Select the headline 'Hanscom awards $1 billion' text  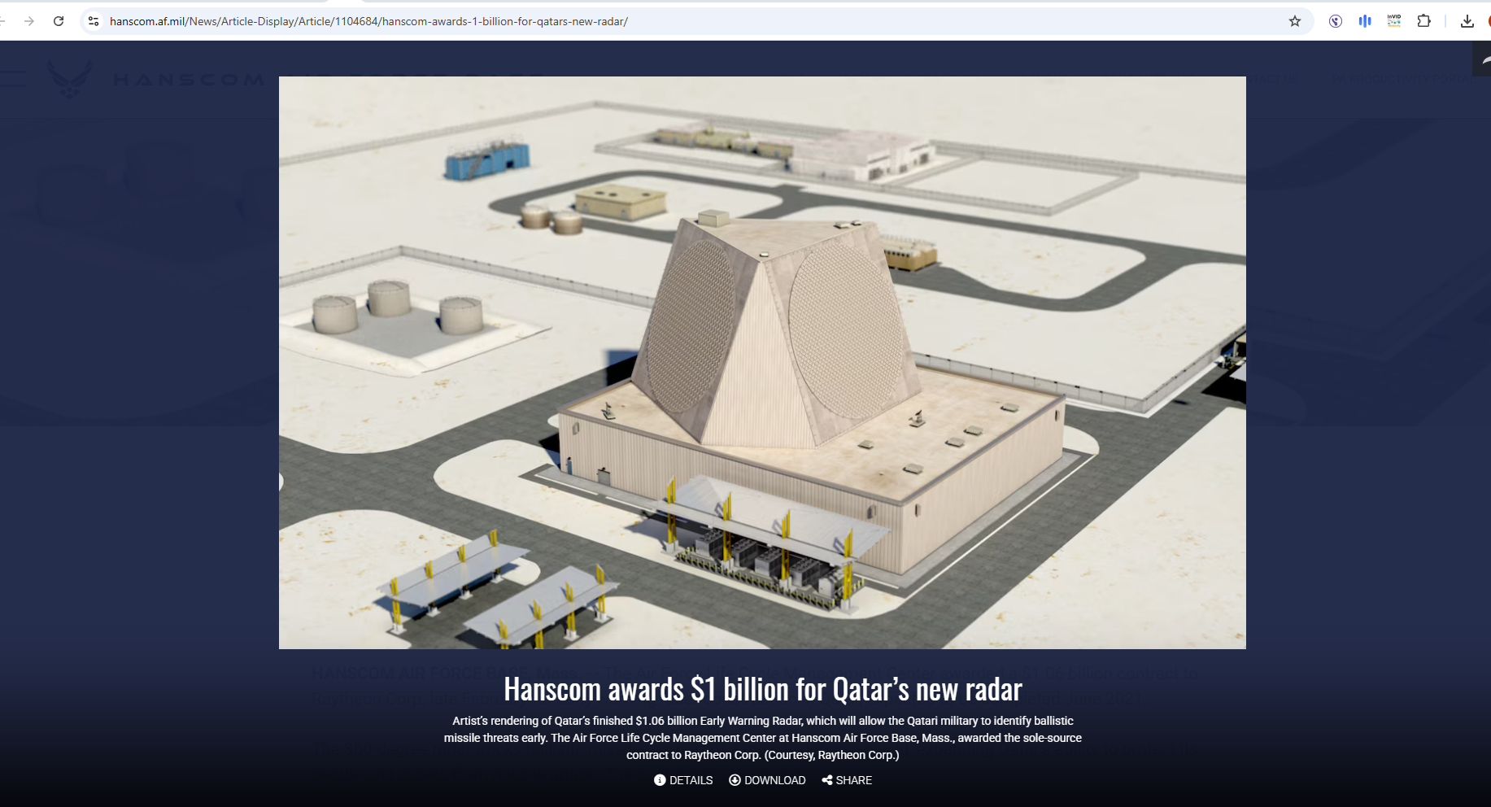pos(762,690)
